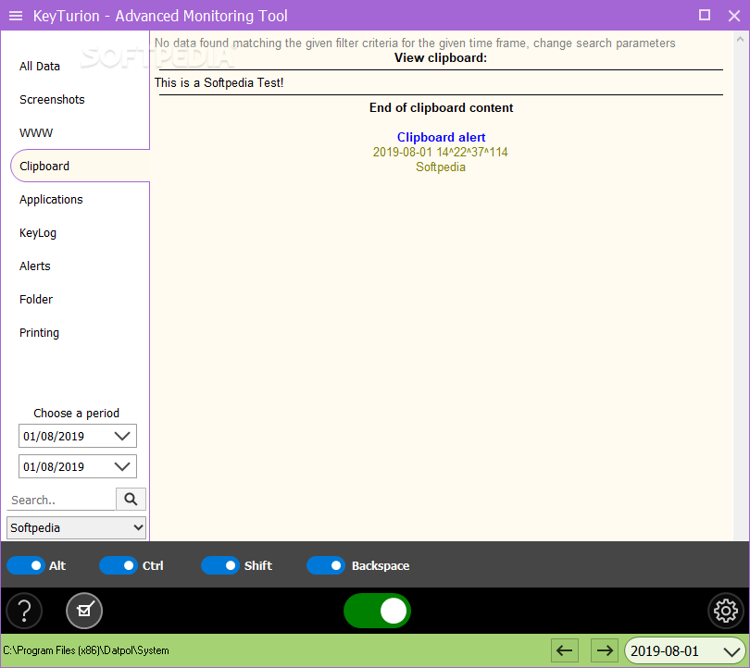Click the search magnifier icon
This screenshot has width=750, height=668.
tap(131, 500)
